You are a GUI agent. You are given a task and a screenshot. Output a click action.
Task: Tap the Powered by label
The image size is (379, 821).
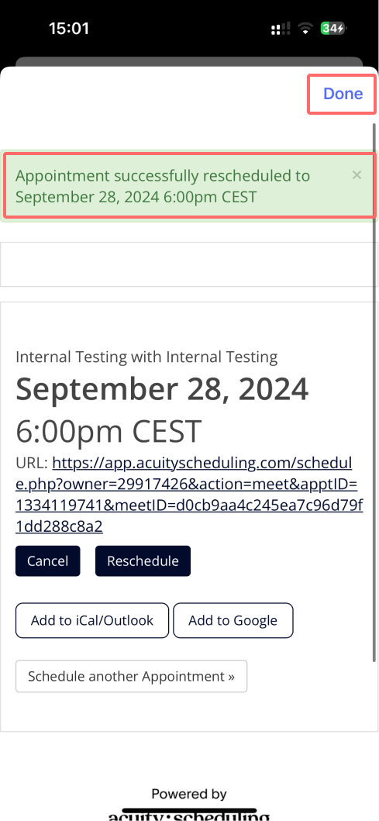tap(189, 794)
